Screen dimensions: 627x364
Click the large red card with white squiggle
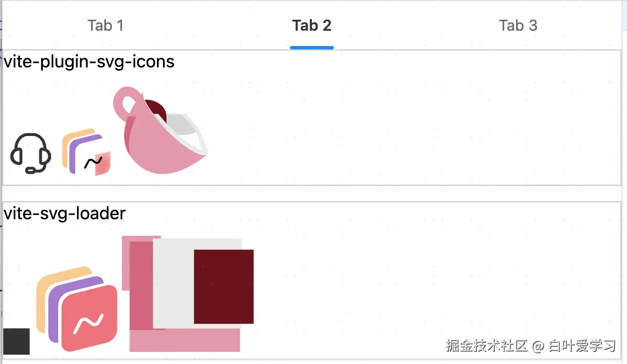click(89, 319)
